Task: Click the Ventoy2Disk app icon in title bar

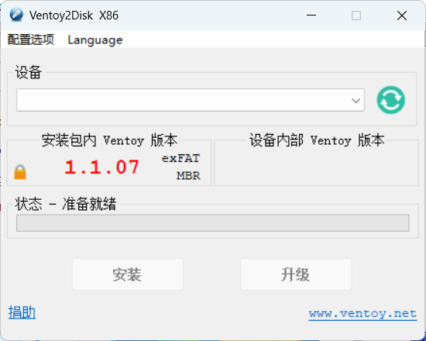Action: tap(16, 15)
